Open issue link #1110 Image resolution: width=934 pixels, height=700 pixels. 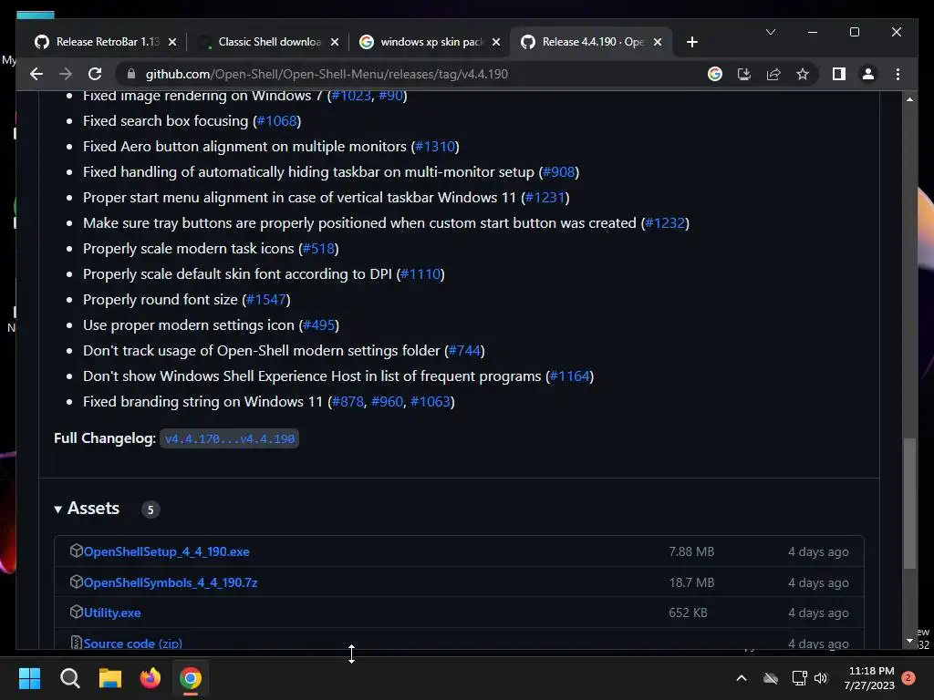click(420, 274)
